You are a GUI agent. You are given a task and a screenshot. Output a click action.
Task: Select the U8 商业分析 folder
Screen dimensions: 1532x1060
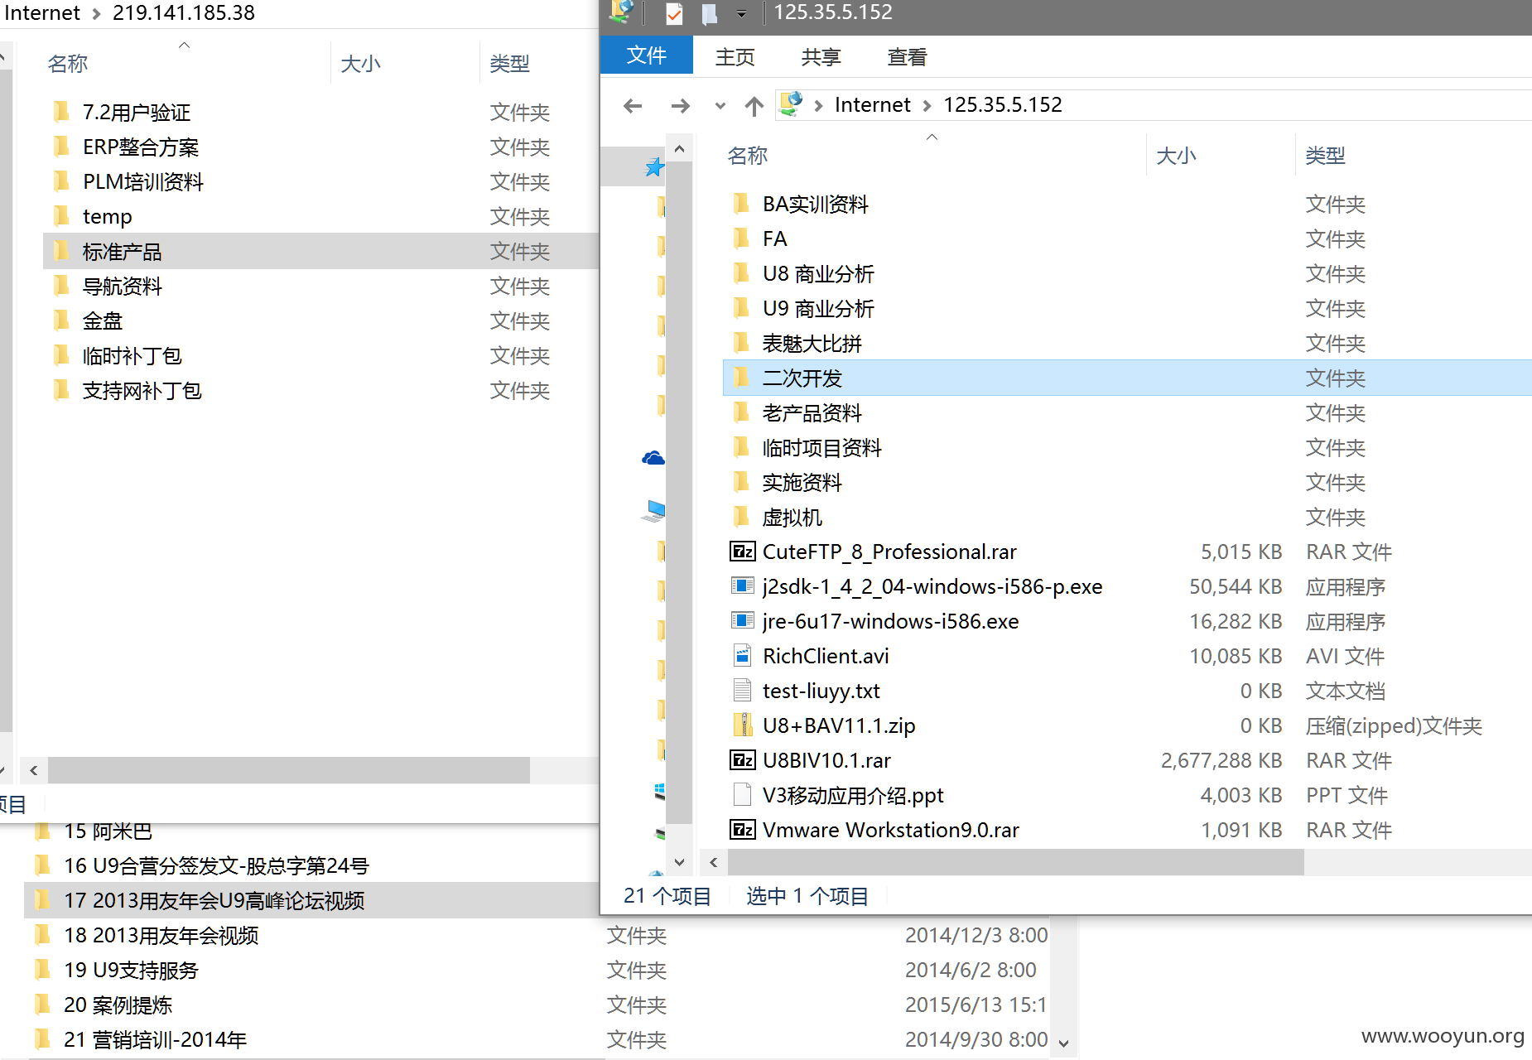[x=818, y=274]
